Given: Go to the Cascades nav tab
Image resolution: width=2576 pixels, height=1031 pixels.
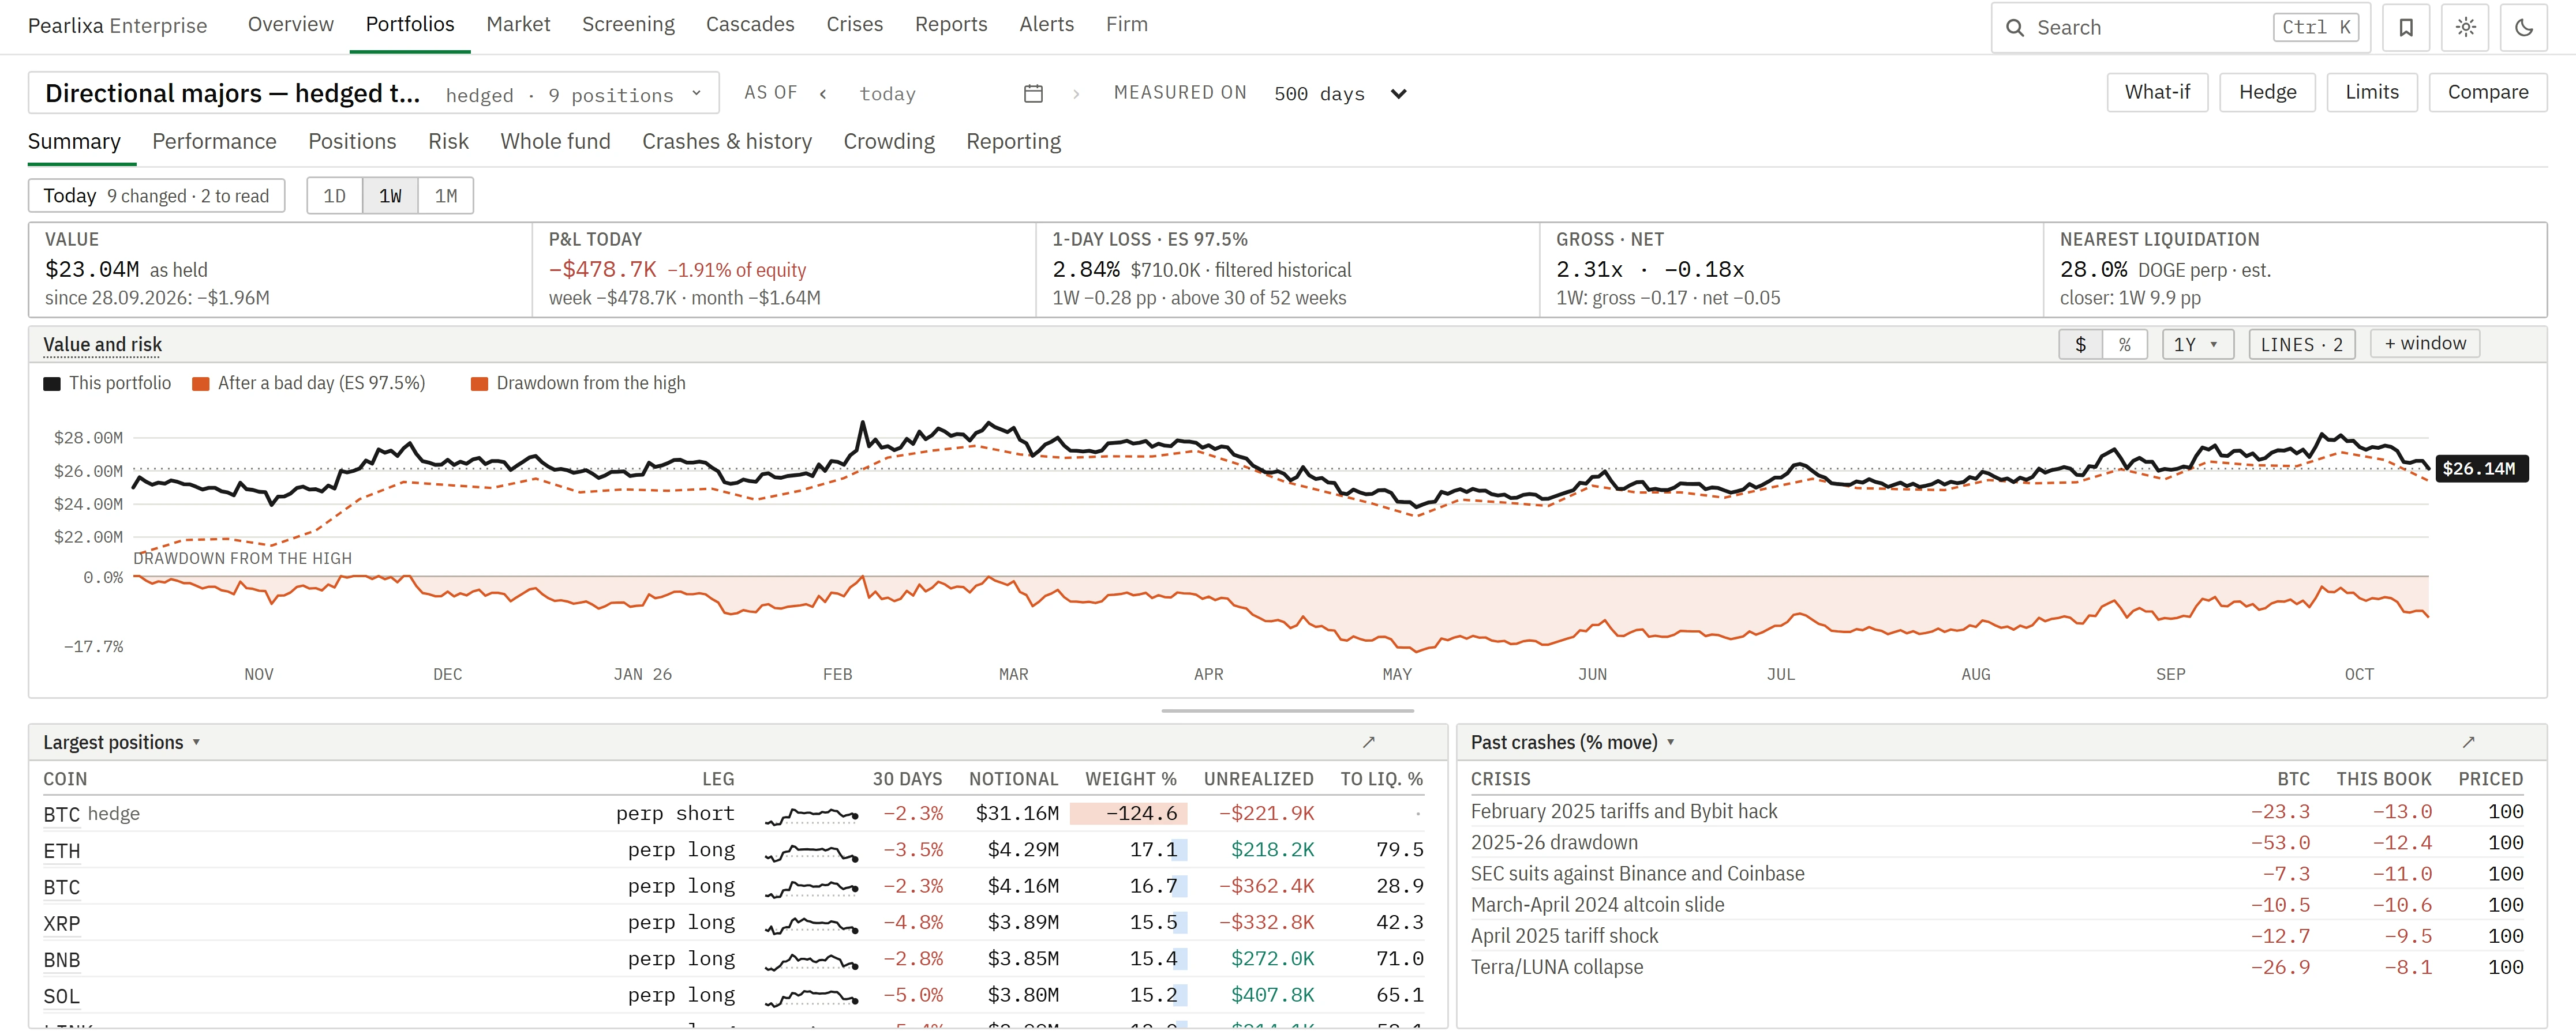Looking at the screenshot, I should 750,25.
